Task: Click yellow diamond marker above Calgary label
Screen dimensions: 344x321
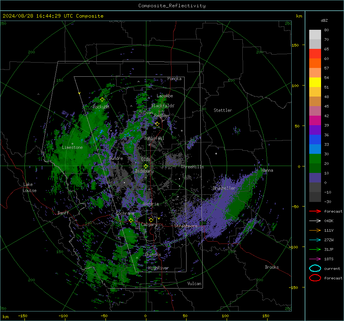Action: 151,220
